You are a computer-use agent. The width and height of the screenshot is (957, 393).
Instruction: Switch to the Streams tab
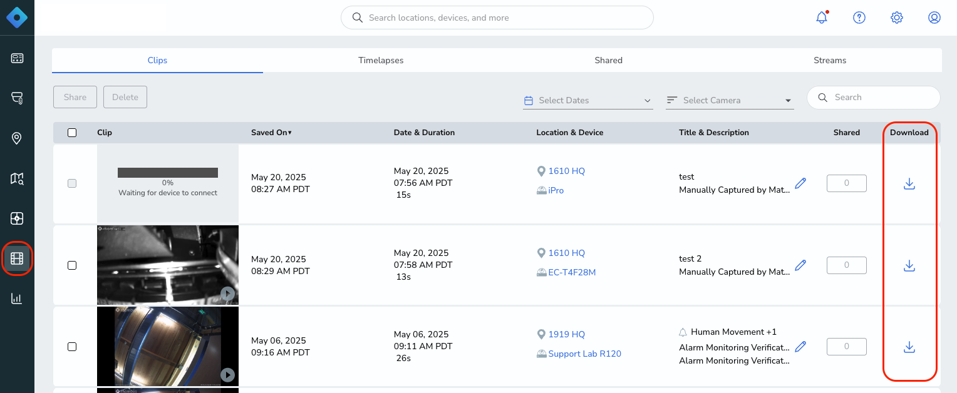tap(830, 61)
